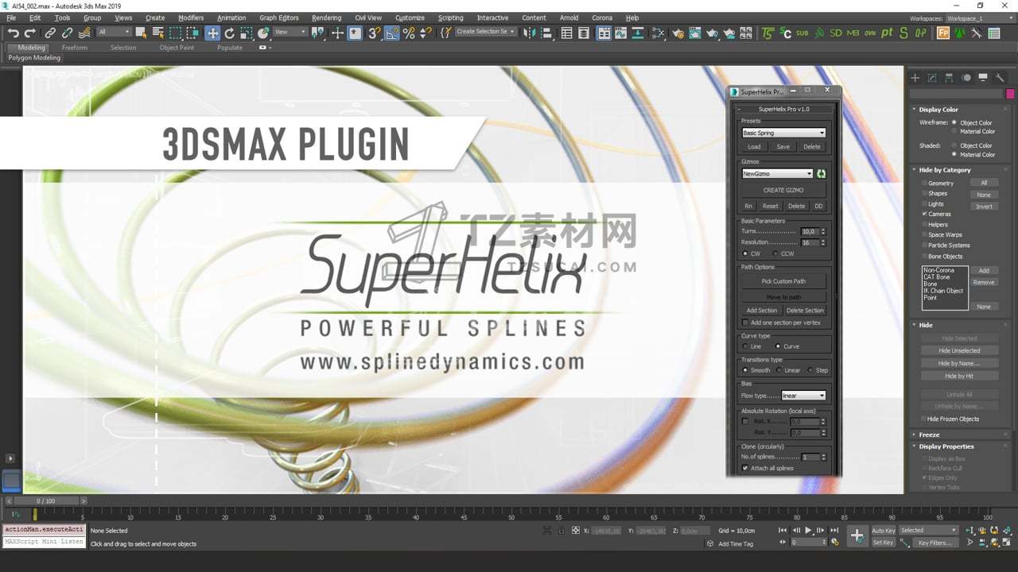Switch to Object Paint ribbon tab
This screenshot has width=1018, height=572.
coord(177,48)
